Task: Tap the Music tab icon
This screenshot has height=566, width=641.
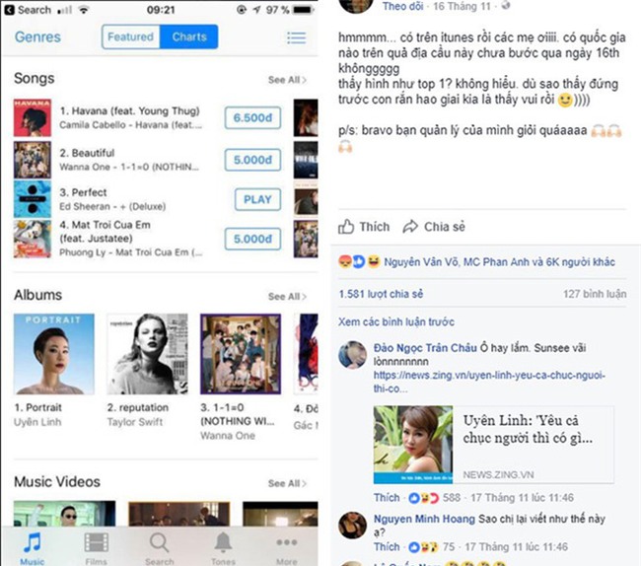Action: 33,542
